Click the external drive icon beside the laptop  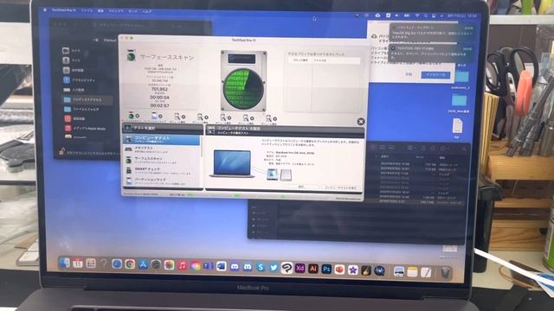point(286,175)
